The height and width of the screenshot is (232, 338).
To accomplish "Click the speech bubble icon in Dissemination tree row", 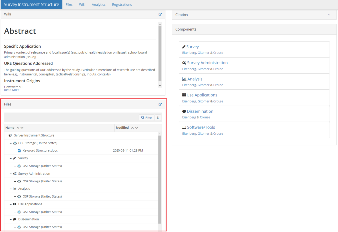I will (15, 219).
